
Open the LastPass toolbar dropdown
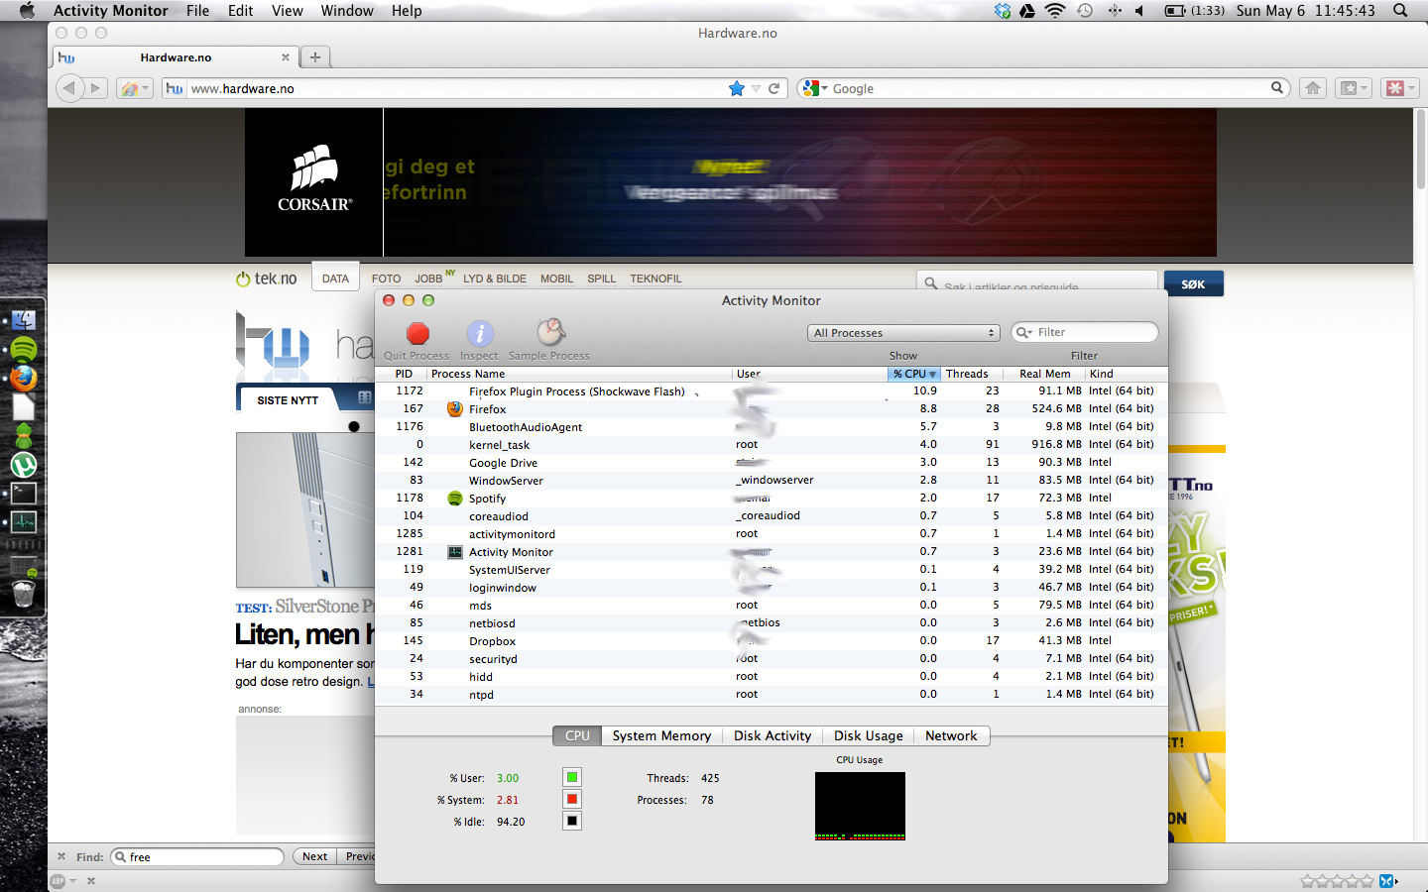coord(1400,88)
